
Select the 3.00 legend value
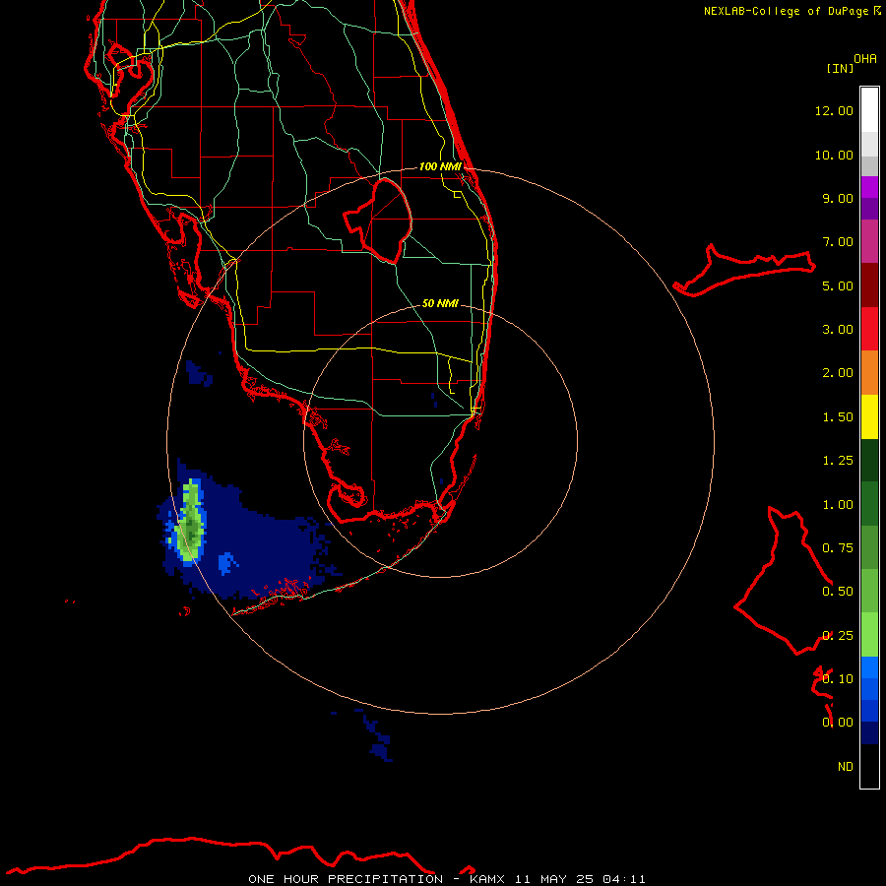pos(838,330)
